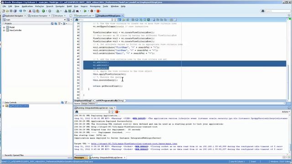292x164 pixels.
Task: Collapse the Projects panel section
Action: click(x=3, y=24)
